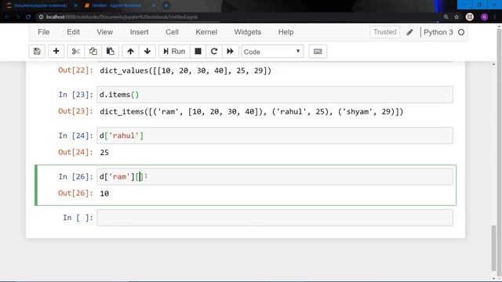This screenshot has width=502, height=282.
Task: Save notebook with the floppy disk icon
Action: (x=37, y=51)
